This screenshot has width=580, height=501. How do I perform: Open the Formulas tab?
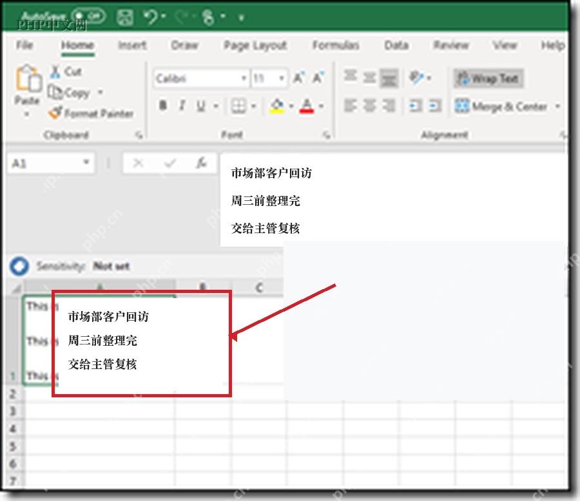[x=336, y=45]
